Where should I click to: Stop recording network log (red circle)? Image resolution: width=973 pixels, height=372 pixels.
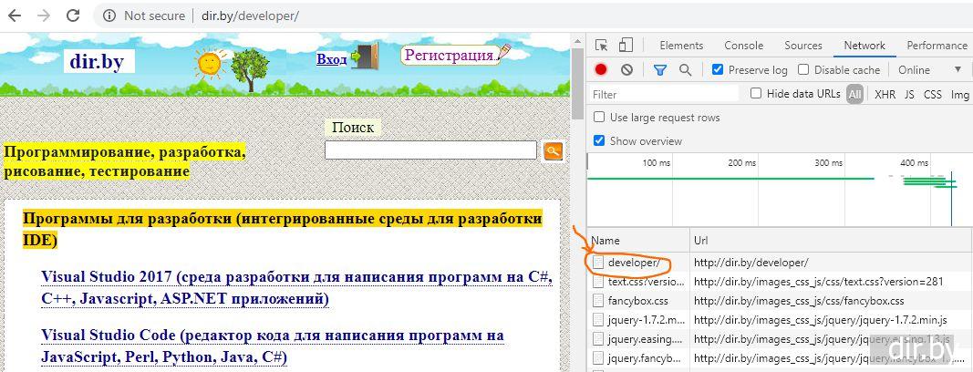tap(601, 70)
